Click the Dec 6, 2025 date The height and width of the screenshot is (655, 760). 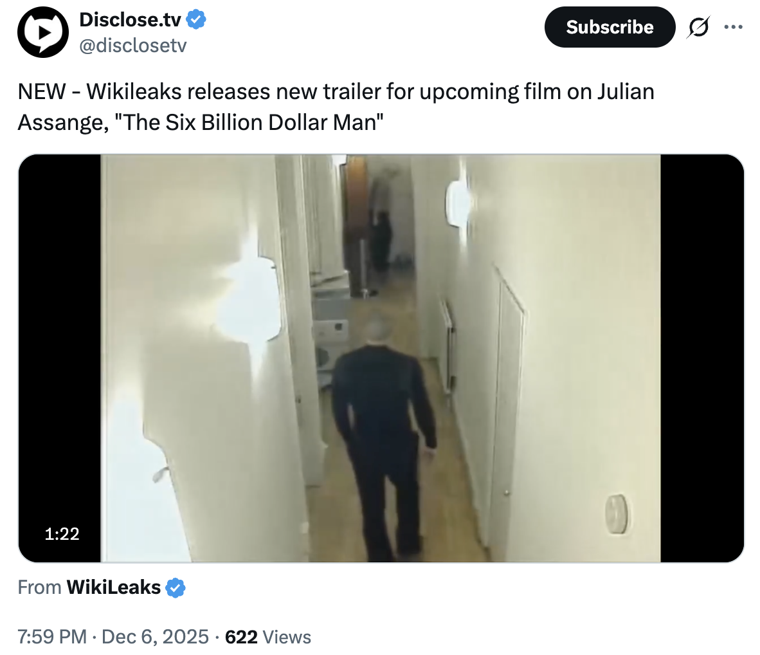(x=155, y=636)
